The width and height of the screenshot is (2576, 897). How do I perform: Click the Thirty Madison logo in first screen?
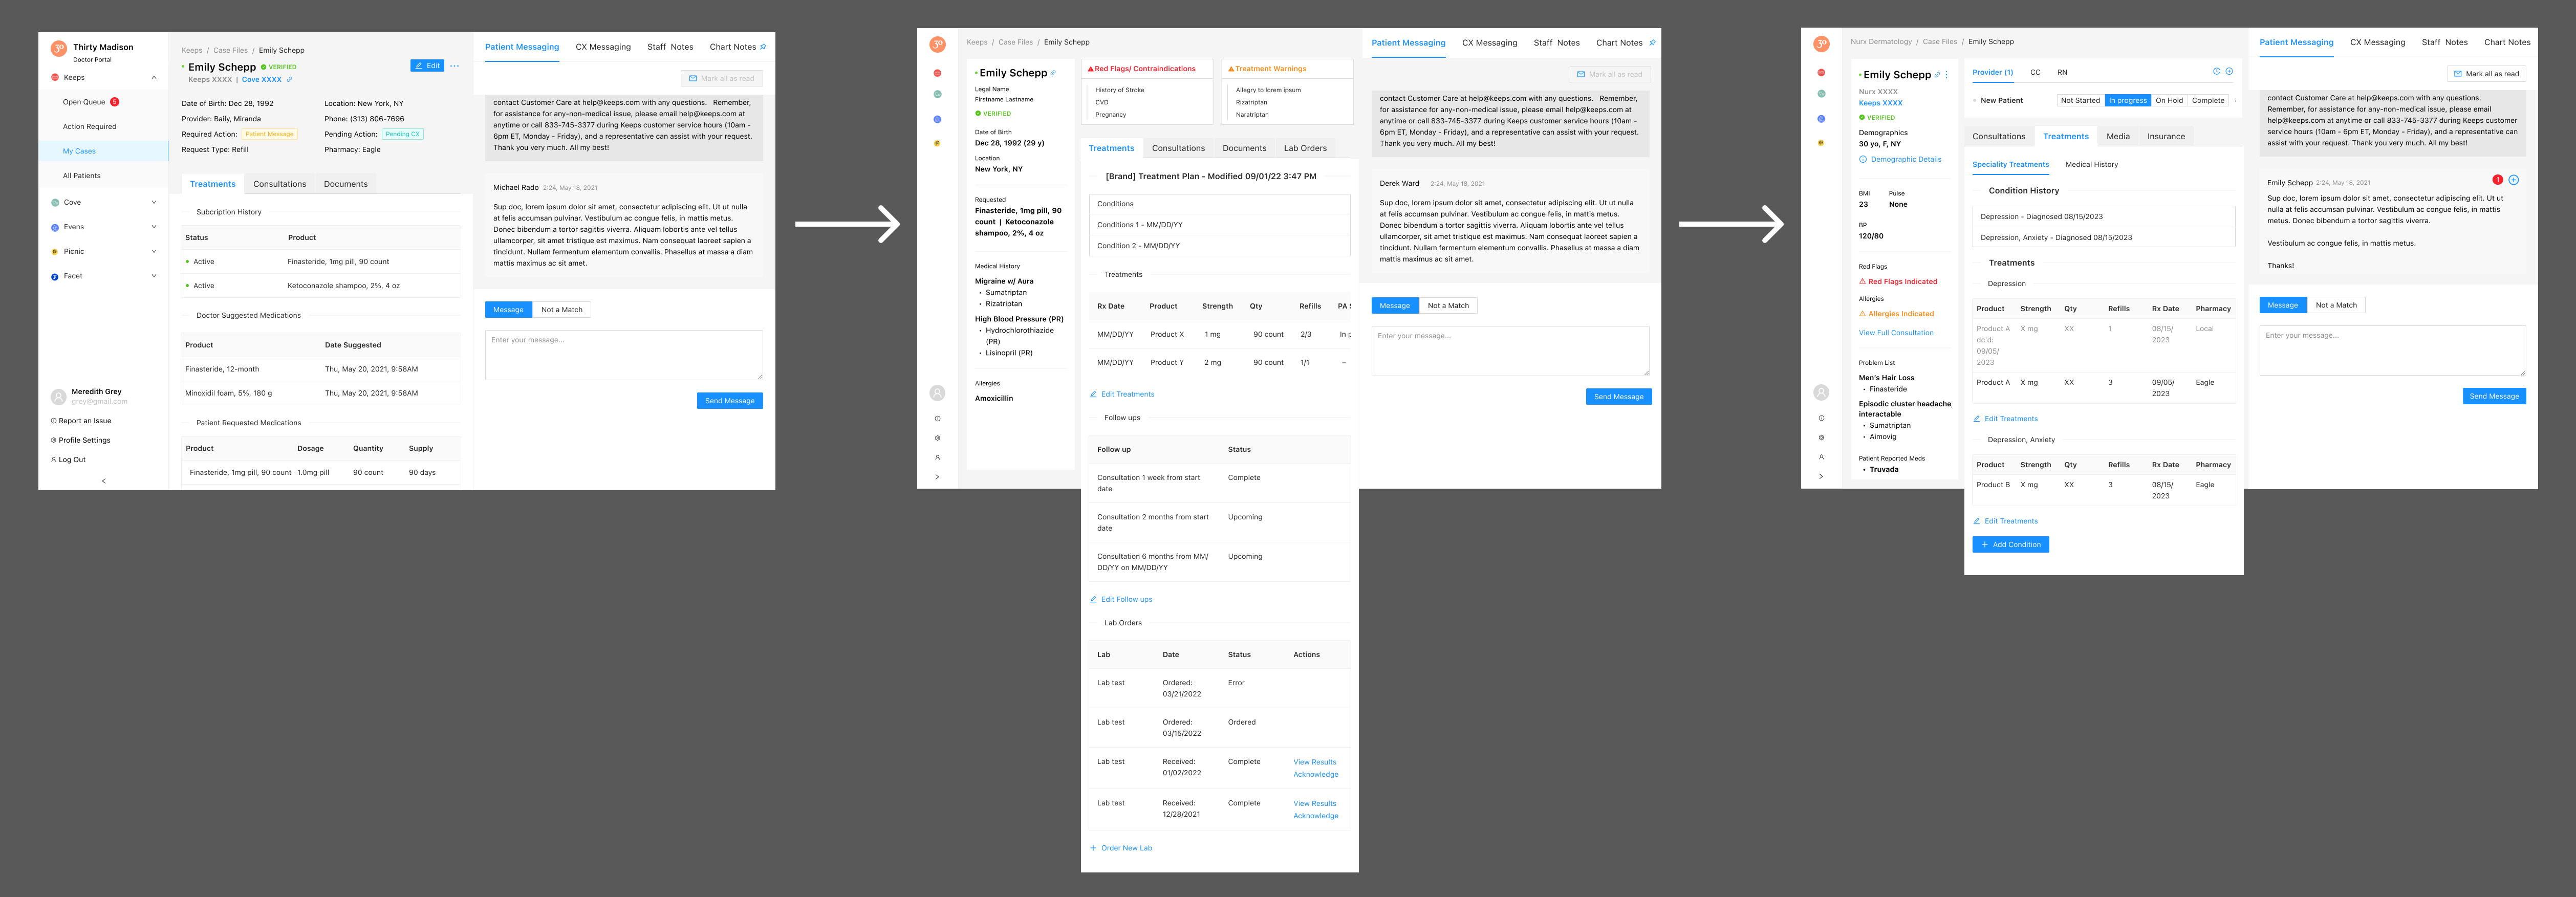click(x=58, y=48)
